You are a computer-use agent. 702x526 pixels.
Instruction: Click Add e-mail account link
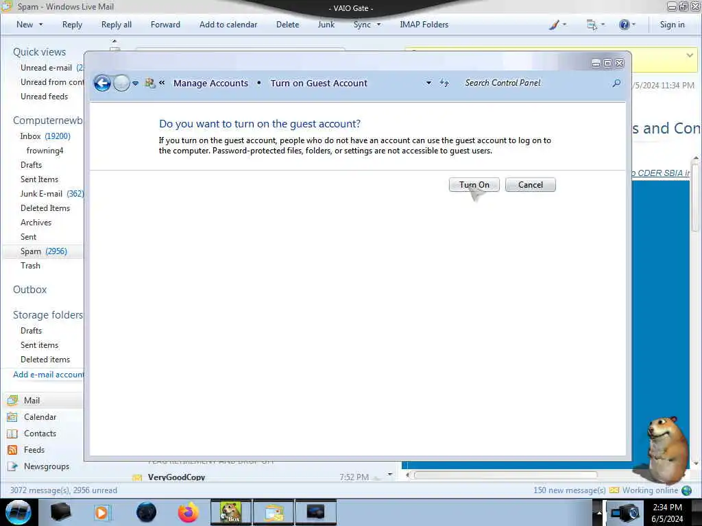[x=49, y=375]
